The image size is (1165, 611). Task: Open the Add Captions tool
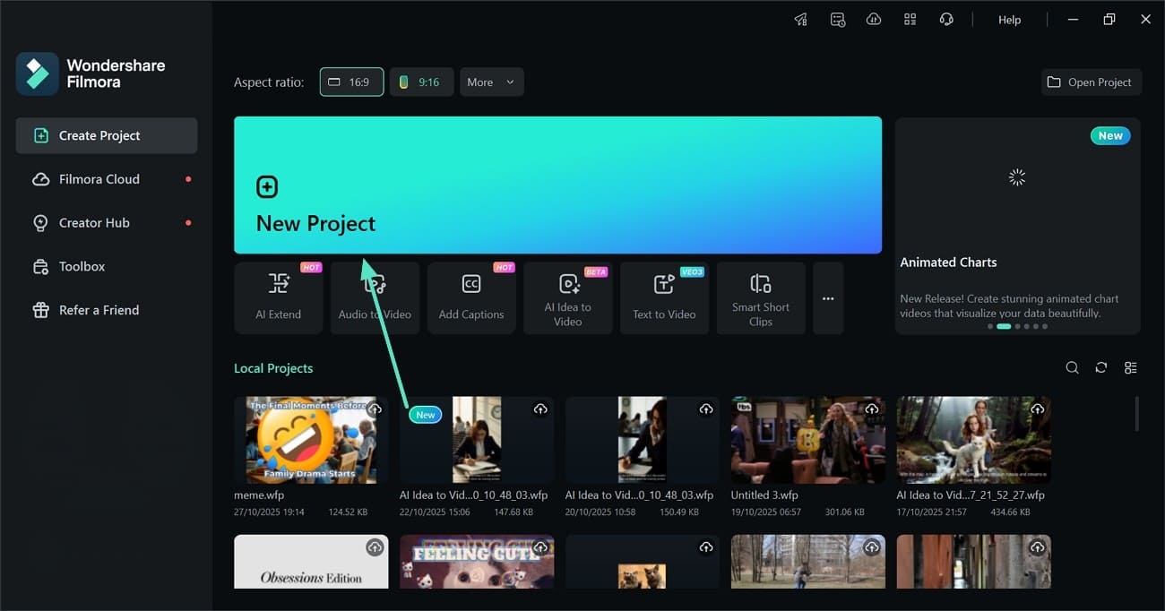pos(471,297)
